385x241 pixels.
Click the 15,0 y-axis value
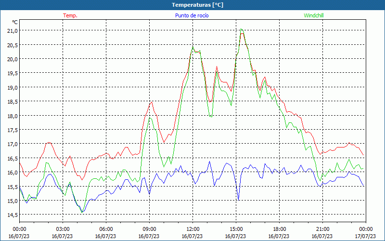[x=13, y=201]
